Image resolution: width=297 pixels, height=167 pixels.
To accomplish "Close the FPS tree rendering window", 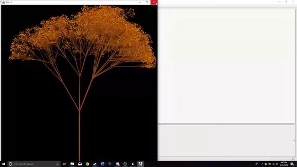I will (154, 2).
